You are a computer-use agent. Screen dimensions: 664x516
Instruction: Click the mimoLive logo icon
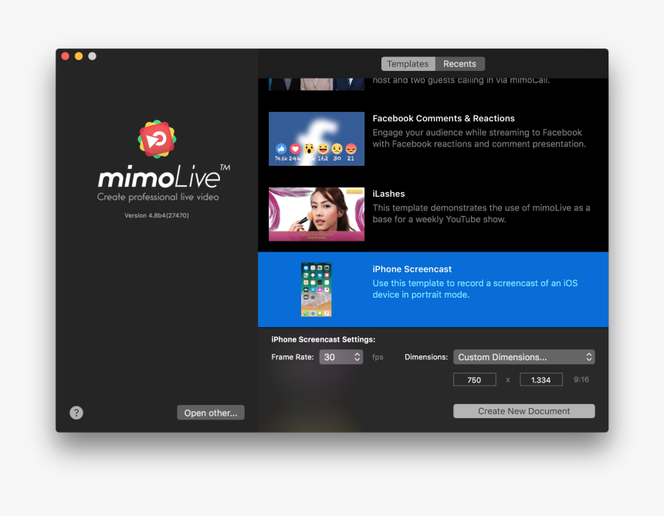tap(157, 140)
